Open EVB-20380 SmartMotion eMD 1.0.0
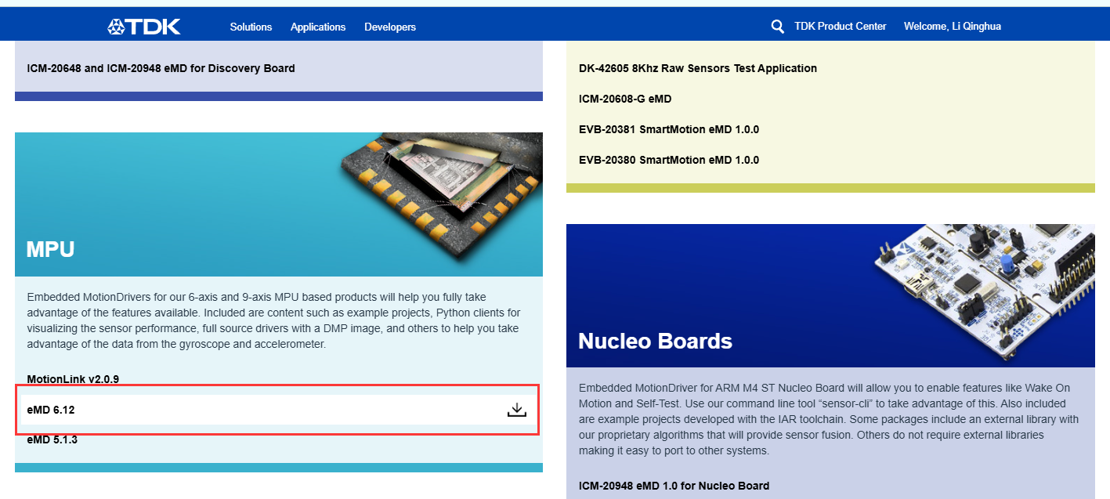Screen dimensions: 1110x499 click(x=668, y=160)
